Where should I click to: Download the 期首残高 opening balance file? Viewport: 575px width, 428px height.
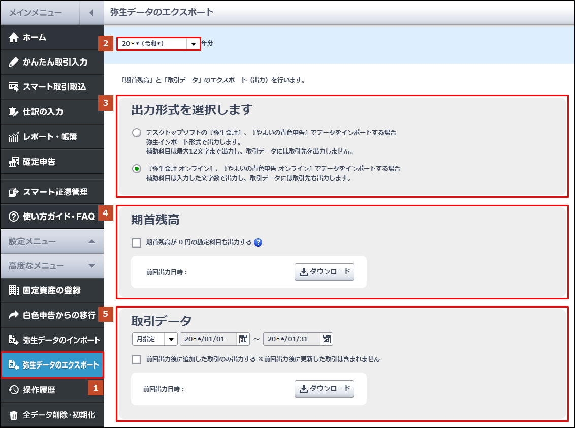[324, 272]
